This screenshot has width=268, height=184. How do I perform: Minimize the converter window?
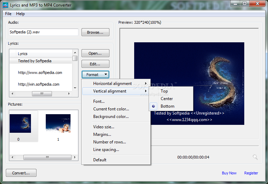tap(235, 4)
